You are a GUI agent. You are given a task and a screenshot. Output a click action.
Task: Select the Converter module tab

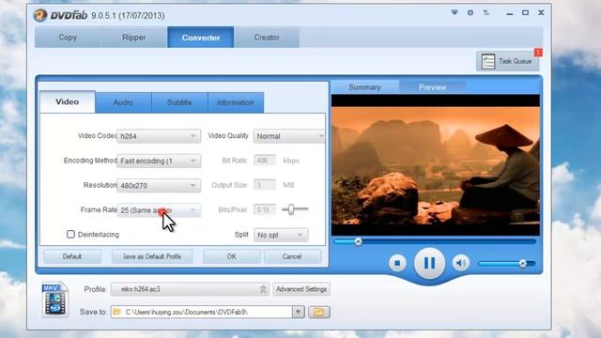point(200,38)
